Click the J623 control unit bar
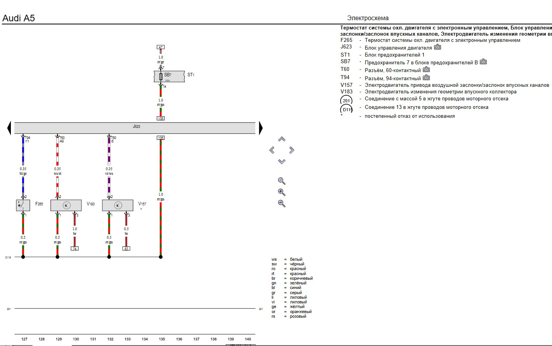552x346 pixels. [x=135, y=128]
